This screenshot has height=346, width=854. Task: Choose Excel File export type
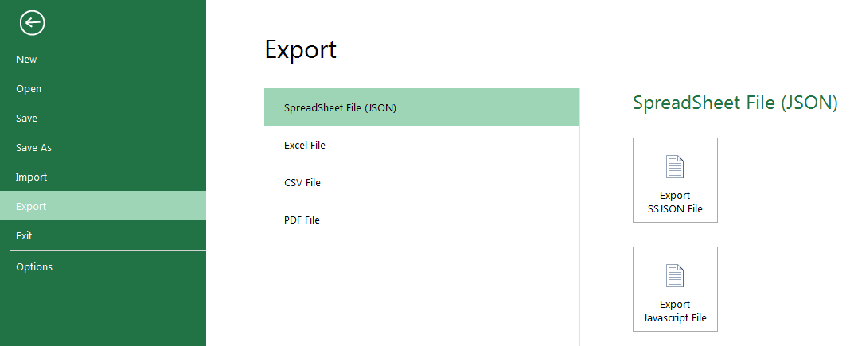click(422, 146)
